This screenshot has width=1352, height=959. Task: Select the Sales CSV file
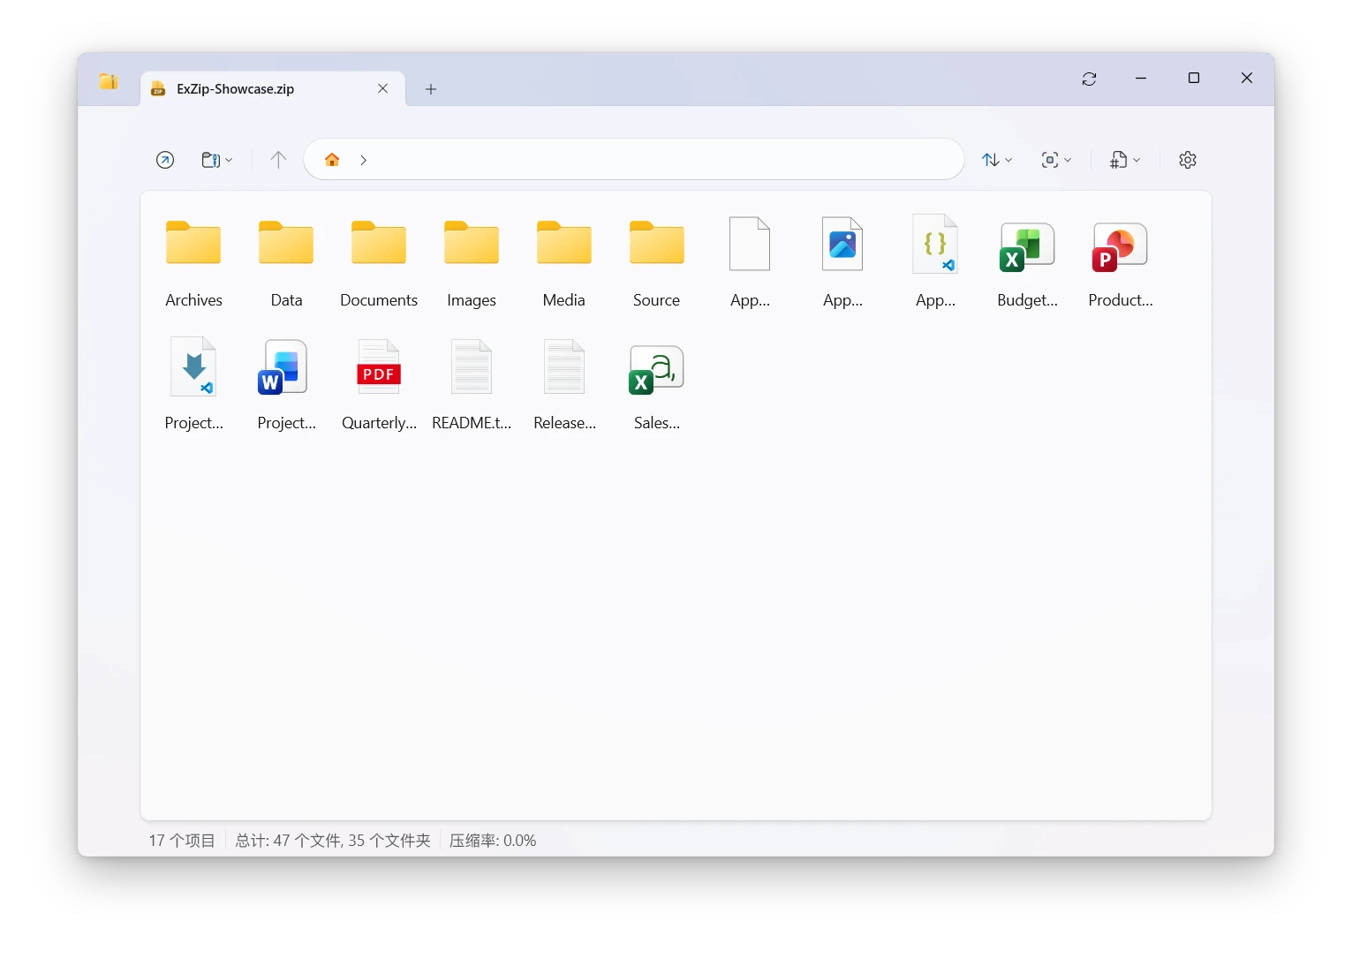[x=657, y=384]
